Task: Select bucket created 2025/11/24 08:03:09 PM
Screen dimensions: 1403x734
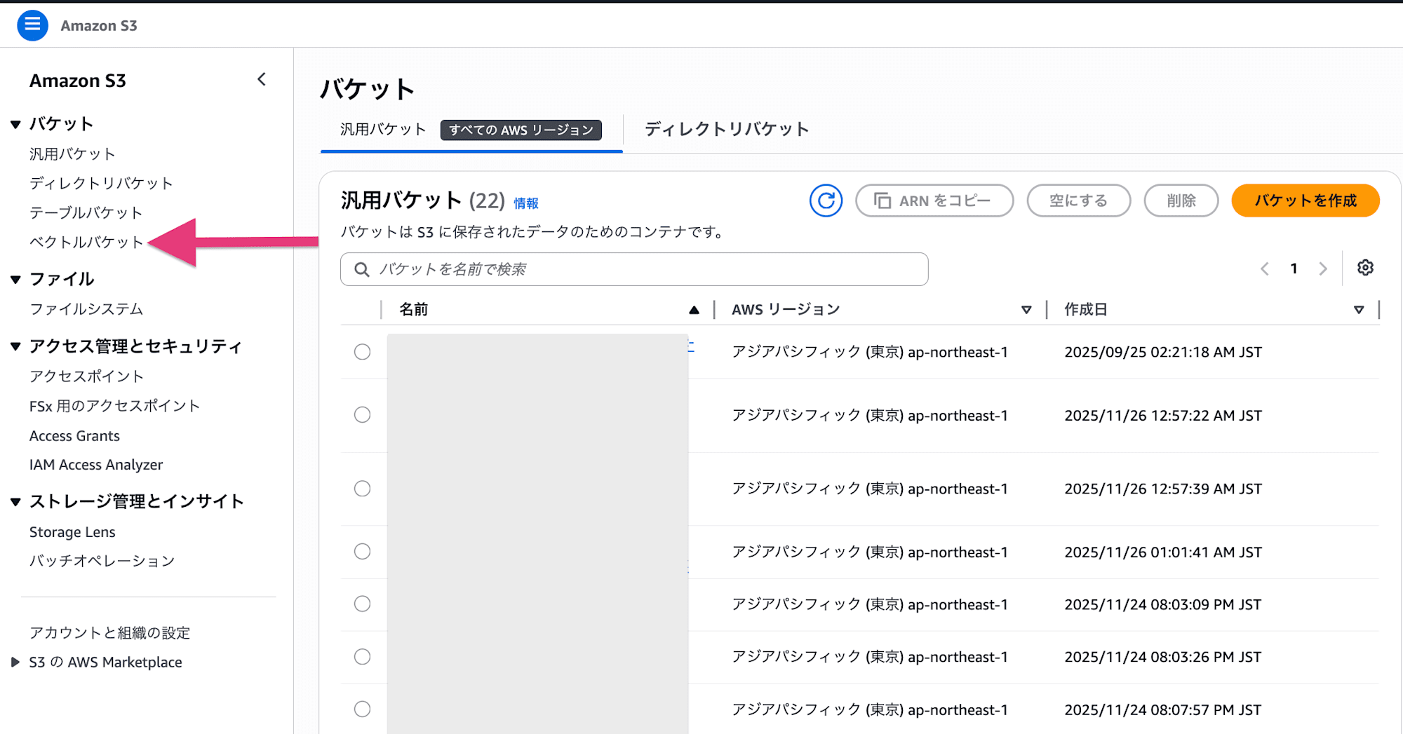Action: click(x=362, y=604)
